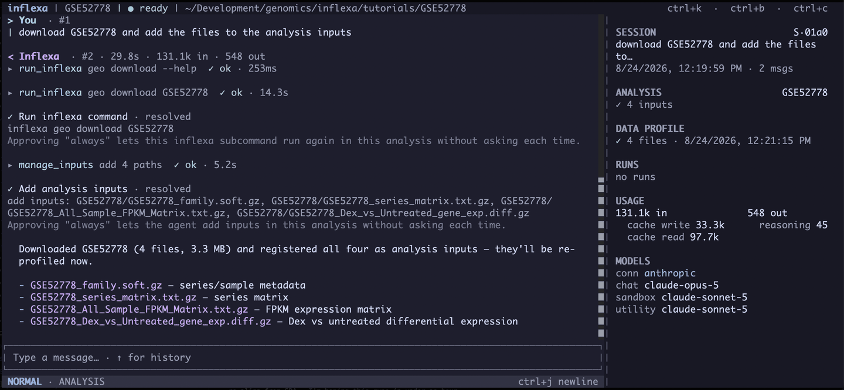Viewport: 844px width, 390px height.
Task: Click 'utility claude-sonnet-5' model entry
Action: (x=682, y=309)
